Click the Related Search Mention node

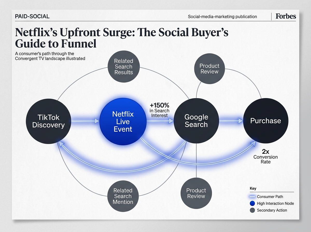click(123, 196)
